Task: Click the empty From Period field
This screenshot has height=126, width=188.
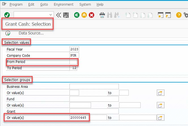Action: point(73,62)
